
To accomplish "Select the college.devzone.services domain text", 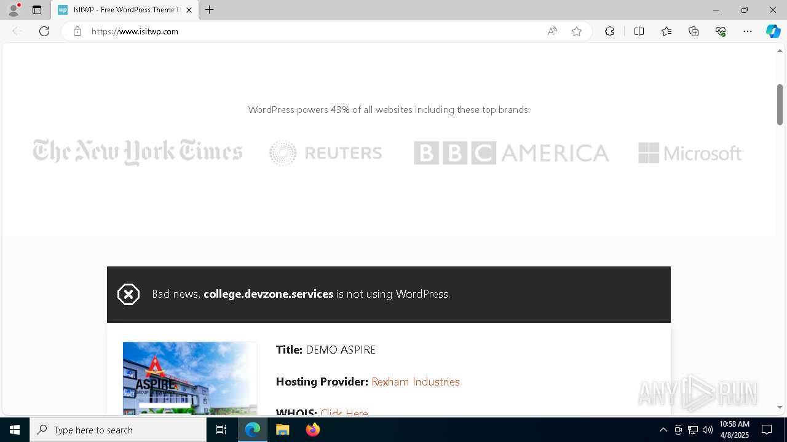I will pyautogui.click(x=269, y=294).
